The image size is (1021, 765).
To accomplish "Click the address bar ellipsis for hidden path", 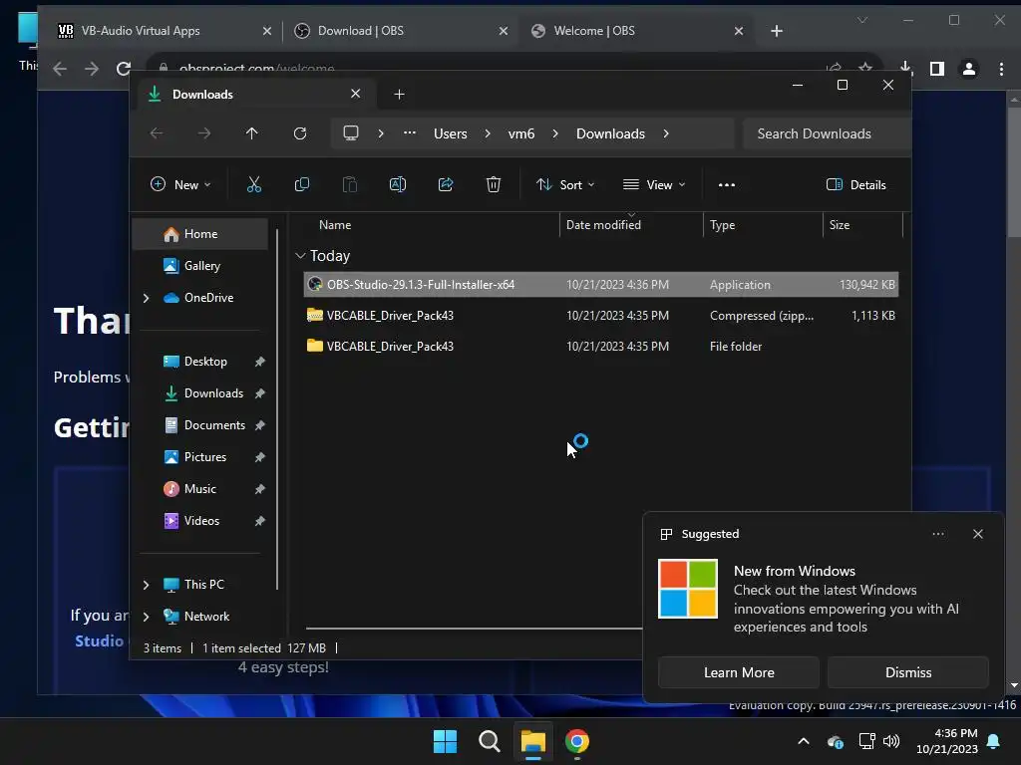I will 410,133.
